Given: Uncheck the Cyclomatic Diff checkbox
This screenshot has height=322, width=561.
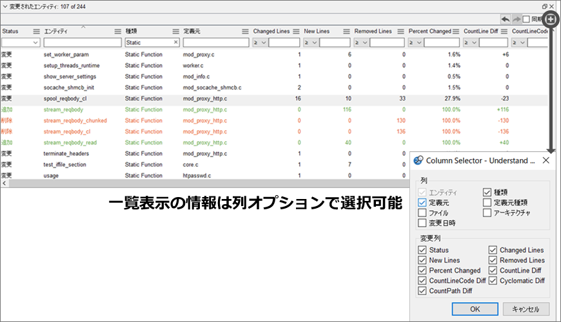Looking at the screenshot, I should 493,281.
